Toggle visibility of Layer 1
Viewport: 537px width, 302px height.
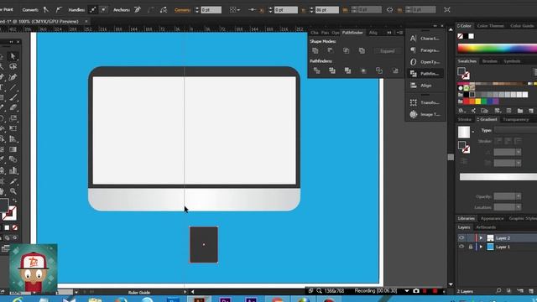[x=461, y=247]
